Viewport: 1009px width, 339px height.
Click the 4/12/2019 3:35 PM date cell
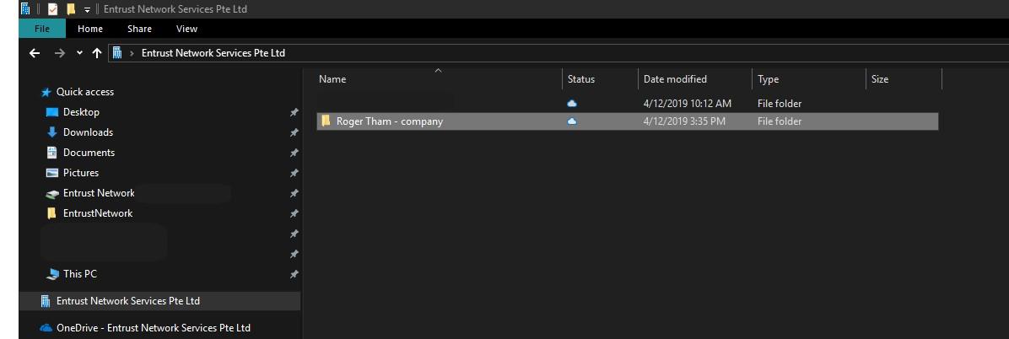pyautogui.click(x=684, y=121)
